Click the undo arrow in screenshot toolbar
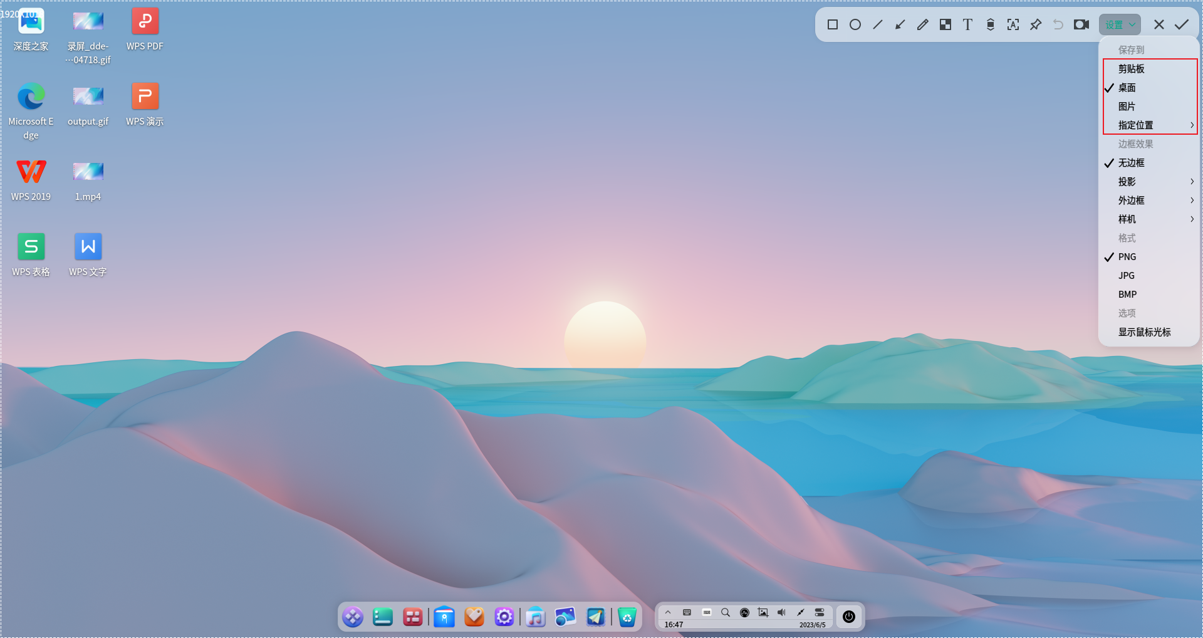This screenshot has width=1203, height=638. (x=1058, y=24)
